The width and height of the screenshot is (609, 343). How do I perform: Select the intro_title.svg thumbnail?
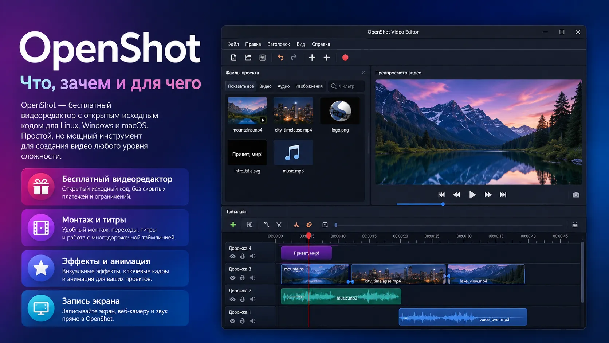click(x=247, y=153)
